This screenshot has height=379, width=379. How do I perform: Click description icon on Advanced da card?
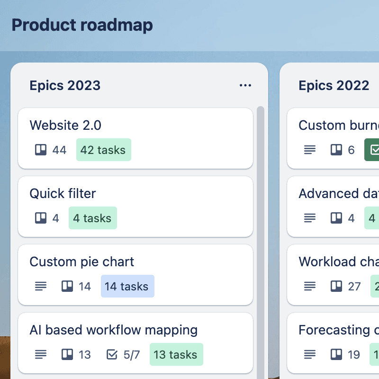click(310, 218)
